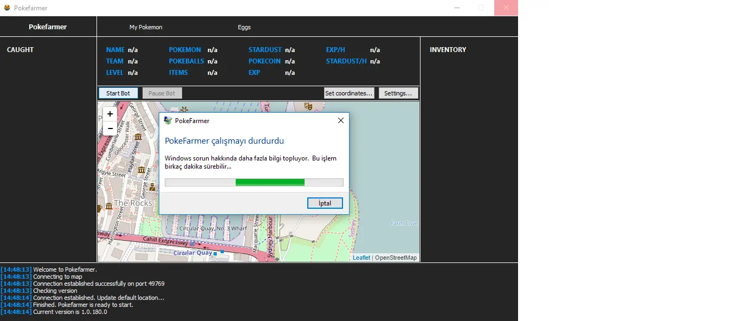Viewport: 737px width, 321px height.
Task: Click the POKEMON stat label
Action: coord(185,49)
